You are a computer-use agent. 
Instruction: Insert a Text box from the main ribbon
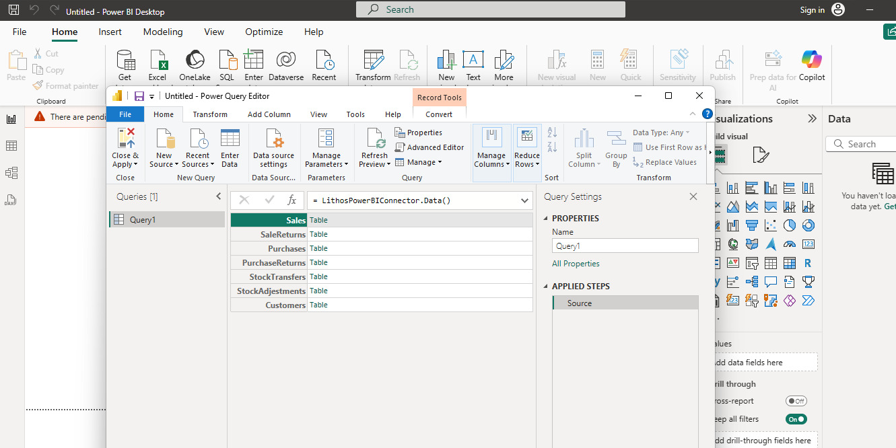tap(473, 60)
